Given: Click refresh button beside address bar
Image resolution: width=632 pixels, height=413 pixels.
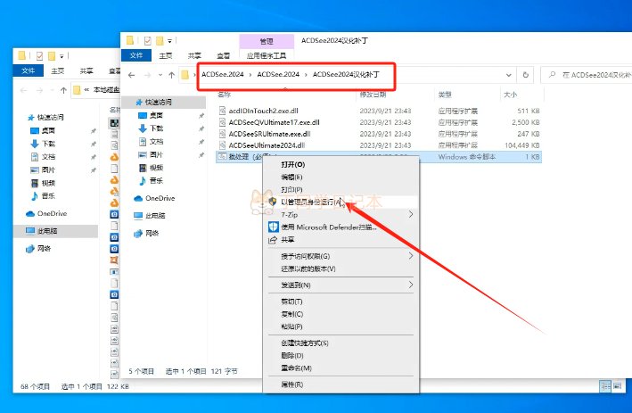Looking at the screenshot, I should [x=526, y=75].
